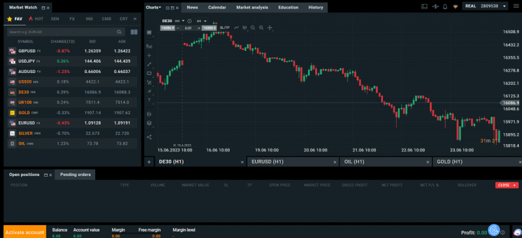Open the Market analysis tab
Viewport: 522px width, 238px height.
click(252, 7)
